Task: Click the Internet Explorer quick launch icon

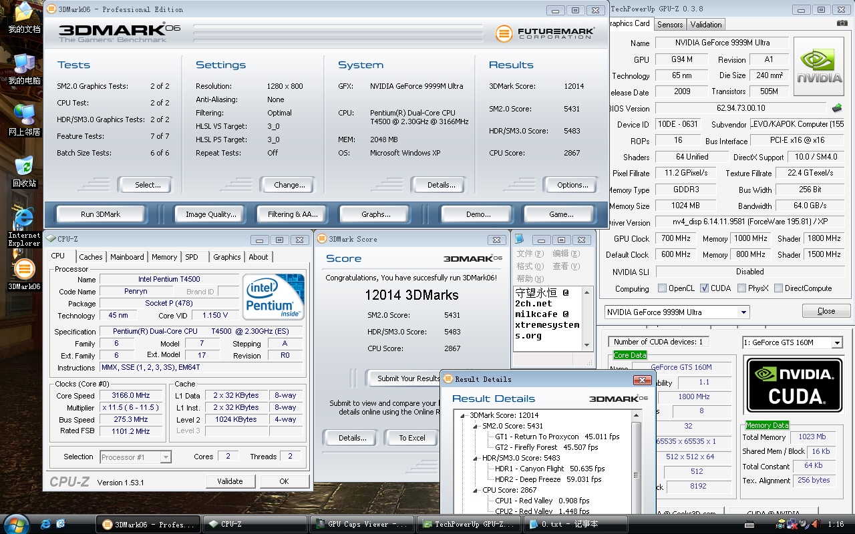Action: click(x=45, y=524)
